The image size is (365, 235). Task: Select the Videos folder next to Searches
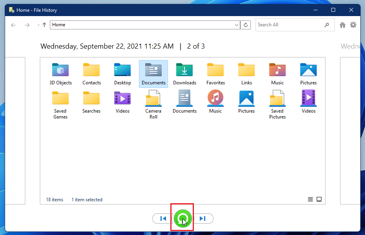122,102
